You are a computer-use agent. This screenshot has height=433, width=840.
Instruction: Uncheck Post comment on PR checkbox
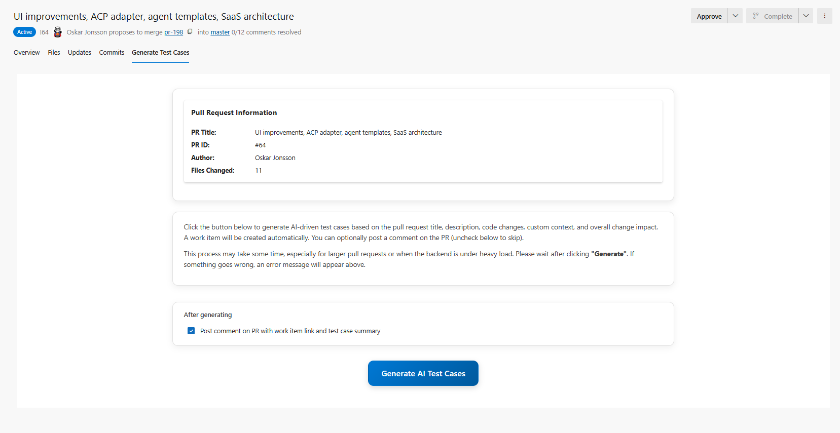[x=191, y=331]
